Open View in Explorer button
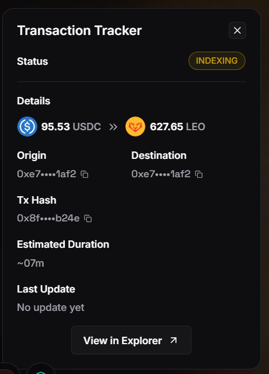Viewport: 269px width, 374px height. (x=131, y=340)
